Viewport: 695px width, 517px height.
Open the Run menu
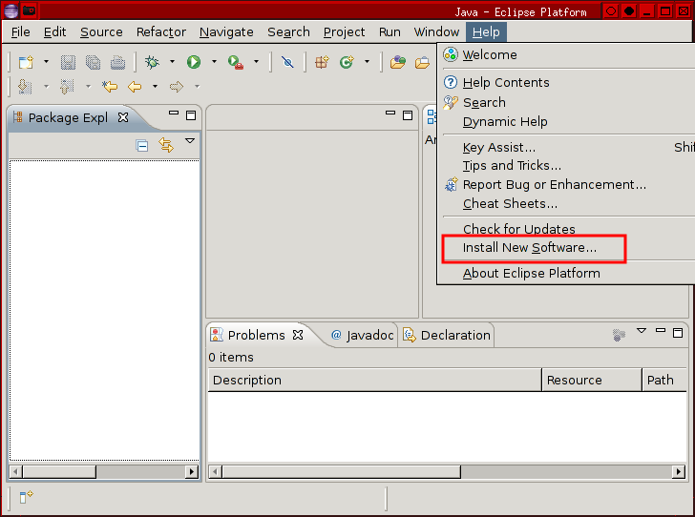(x=390, y=32)
